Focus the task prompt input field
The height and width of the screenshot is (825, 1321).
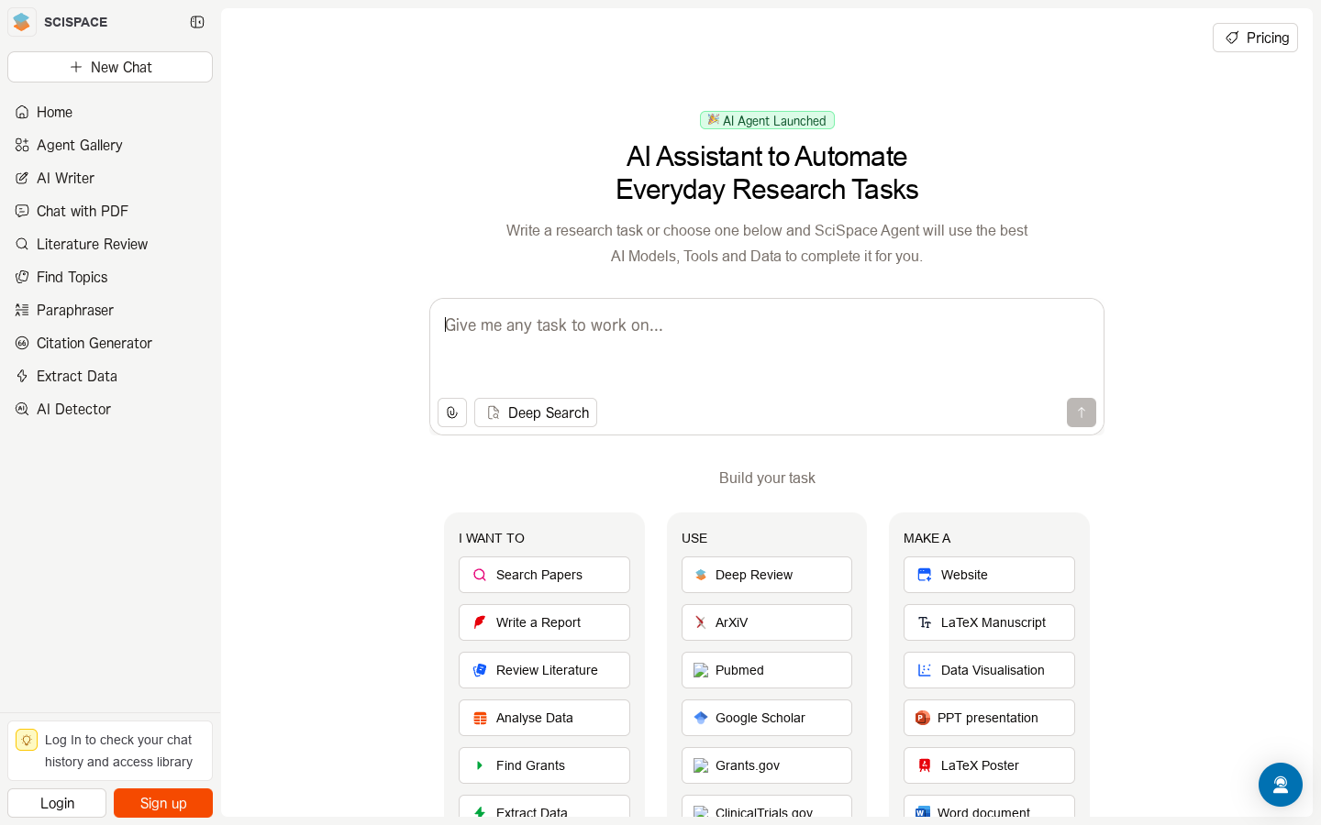767,346
